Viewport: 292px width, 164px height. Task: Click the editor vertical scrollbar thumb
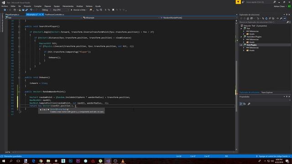[x=236, y=86]
